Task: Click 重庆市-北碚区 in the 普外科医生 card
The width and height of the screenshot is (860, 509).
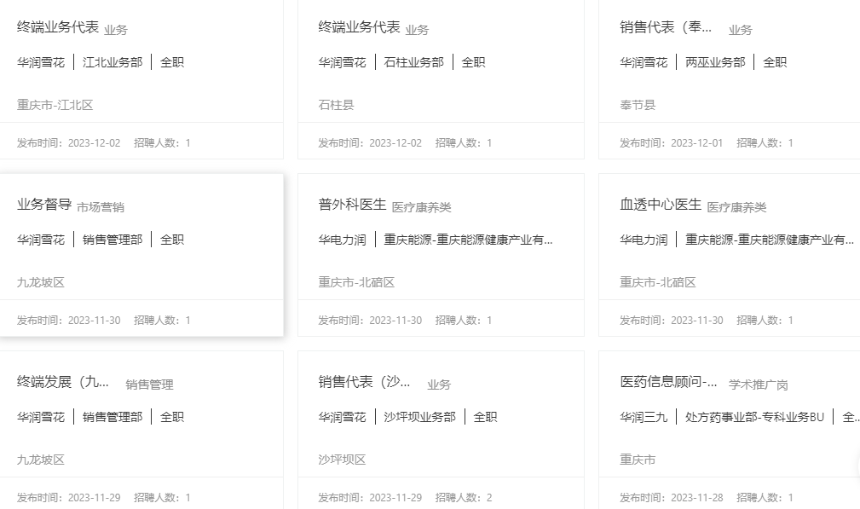Action: click(356, 282)
